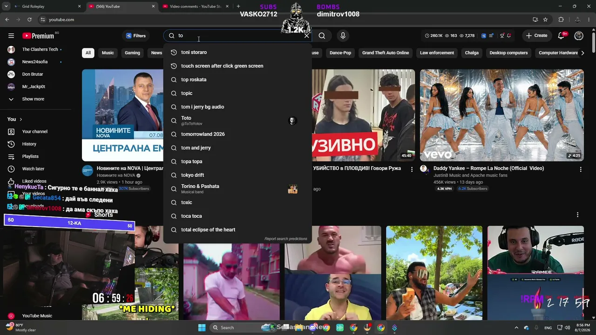Pick the 'top roskata' suggestion
This screenshot has width=596, height=335.
tap(237, 80)
